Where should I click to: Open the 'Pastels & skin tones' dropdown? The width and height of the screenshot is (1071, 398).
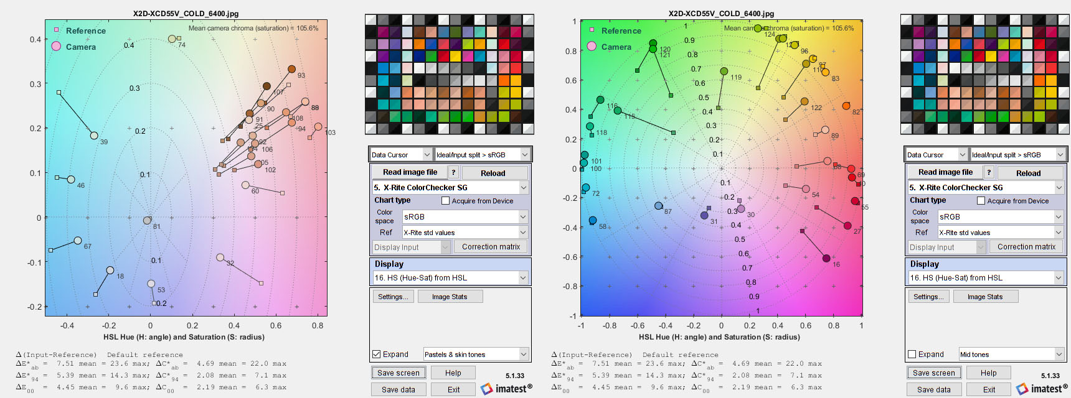click(x=476, y=354)
